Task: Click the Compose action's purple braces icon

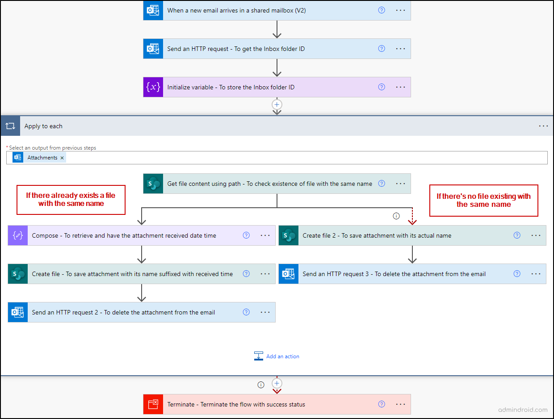Action: pos(18,235)
